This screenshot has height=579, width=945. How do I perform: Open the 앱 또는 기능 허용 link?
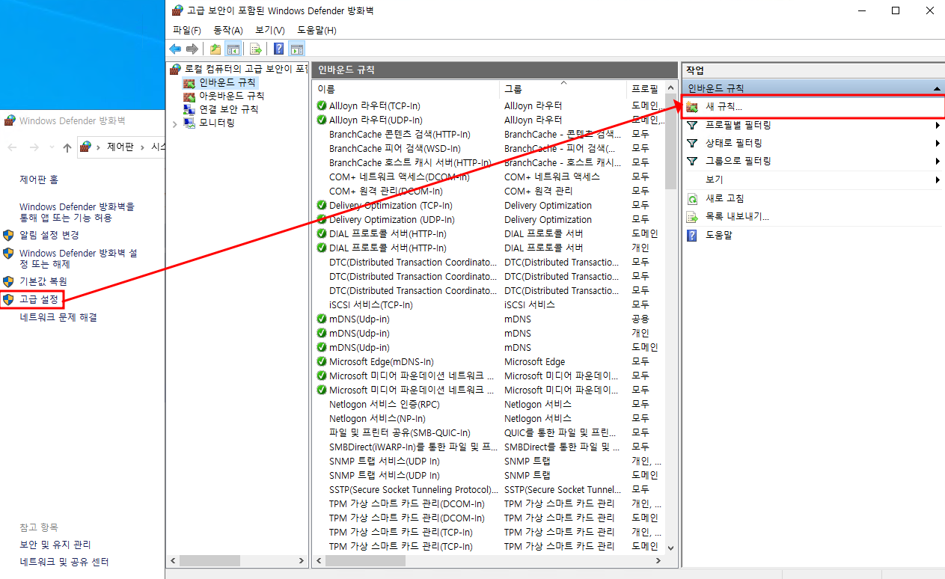tap(77, 212)
